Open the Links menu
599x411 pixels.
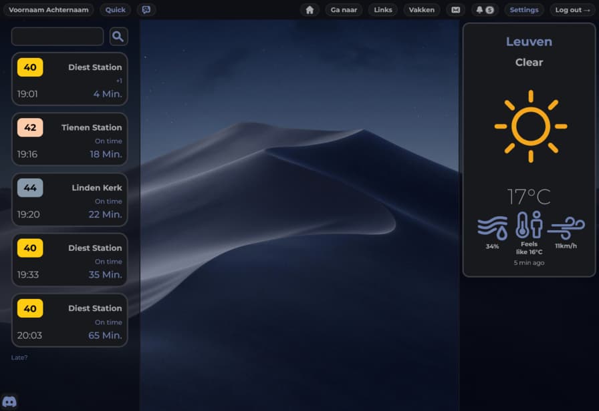tap(383, 10)
